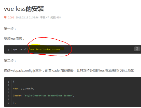Image resolution: width=141 pixels, height=108 pixels.
Task: Click the style-loader!css-loader!less-loader string
Action: pos(48,96)
